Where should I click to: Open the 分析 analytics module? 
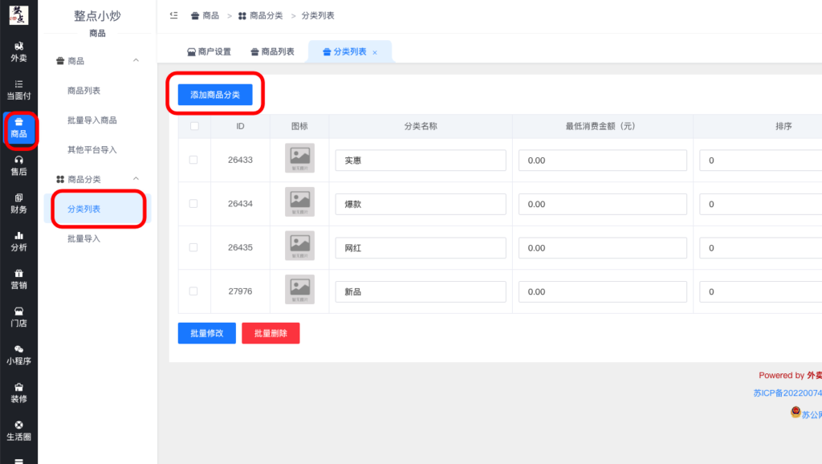[18, 242]
